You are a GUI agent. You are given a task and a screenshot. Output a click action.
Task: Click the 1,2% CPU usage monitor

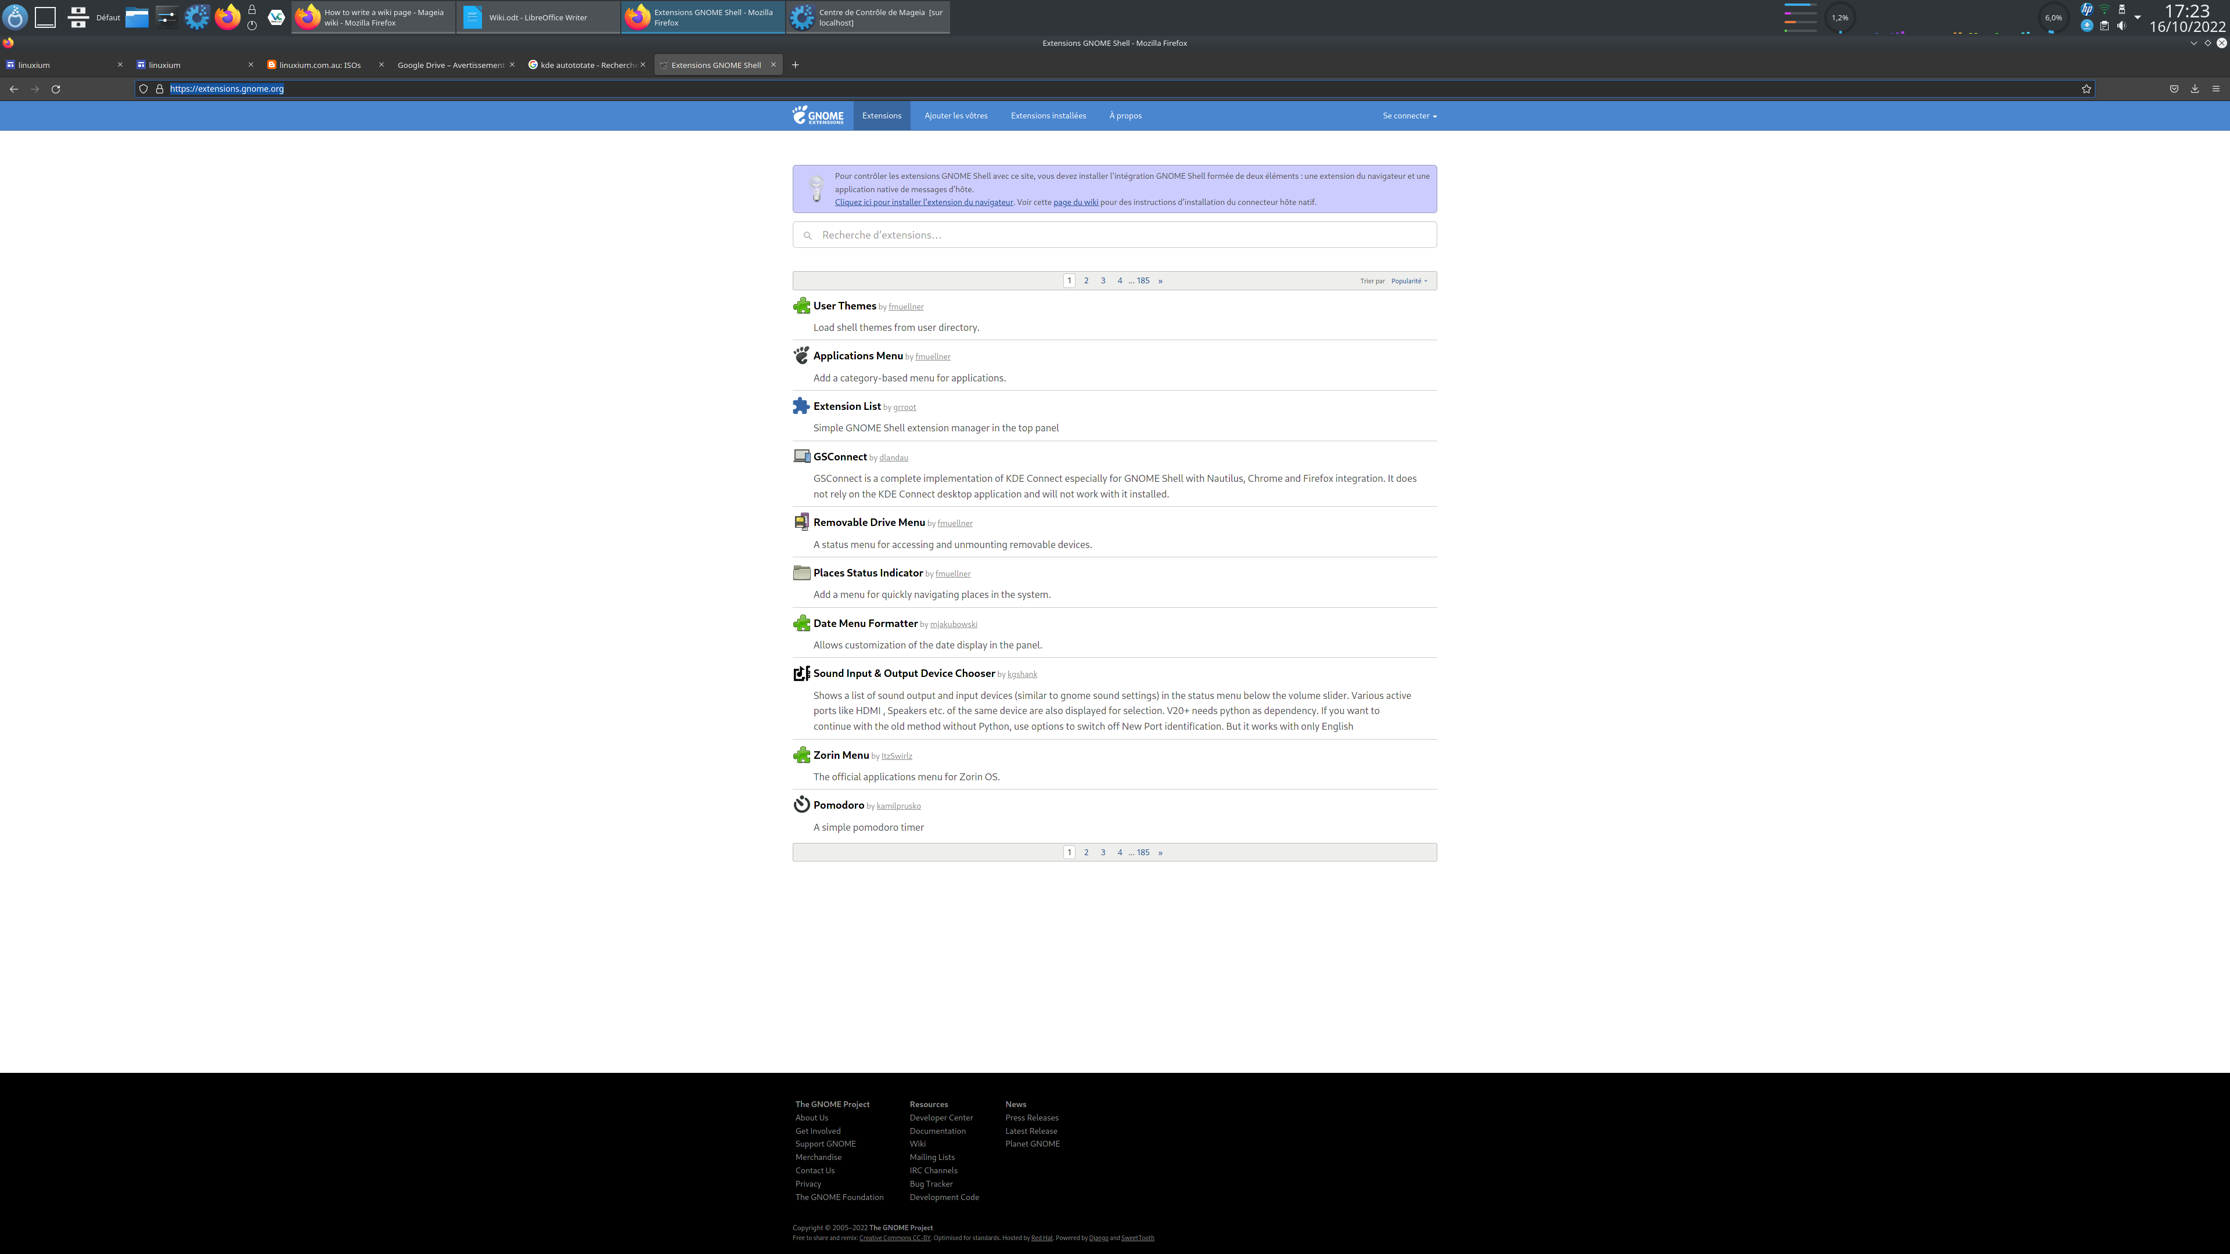[1840, 17]
